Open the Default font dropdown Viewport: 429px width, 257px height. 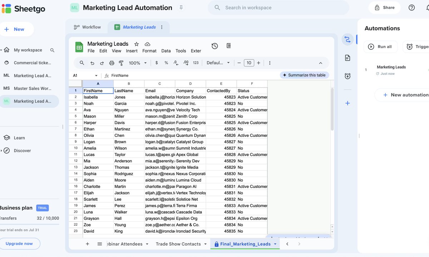[218, 63]
